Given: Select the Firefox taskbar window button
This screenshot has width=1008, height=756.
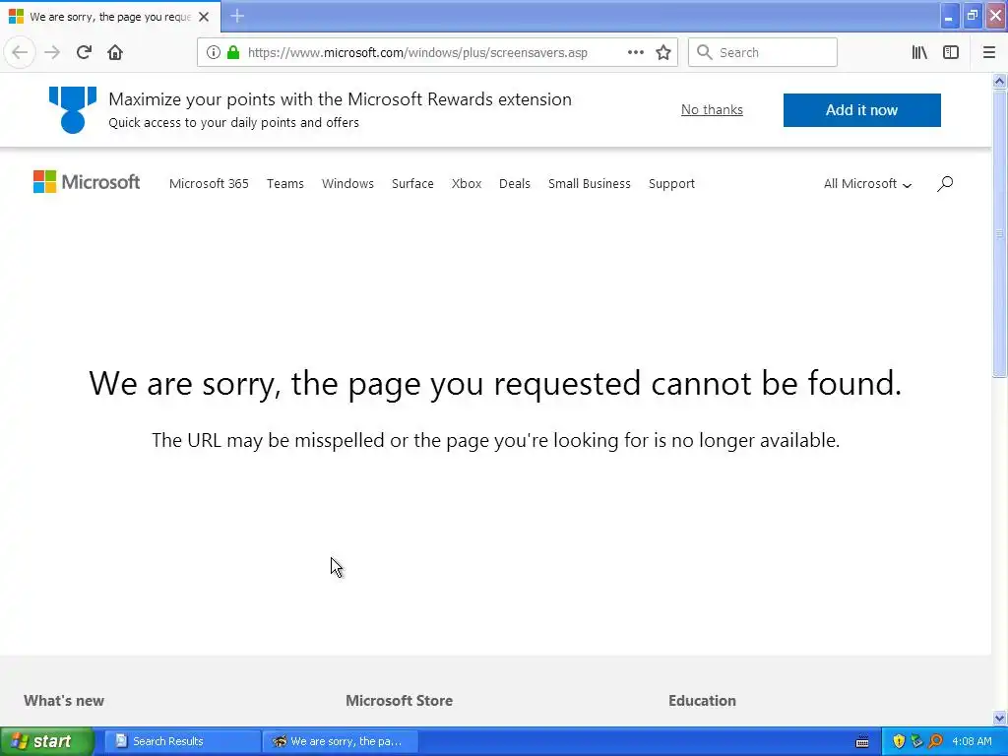Looking at the screenshot, I should 340,741.
